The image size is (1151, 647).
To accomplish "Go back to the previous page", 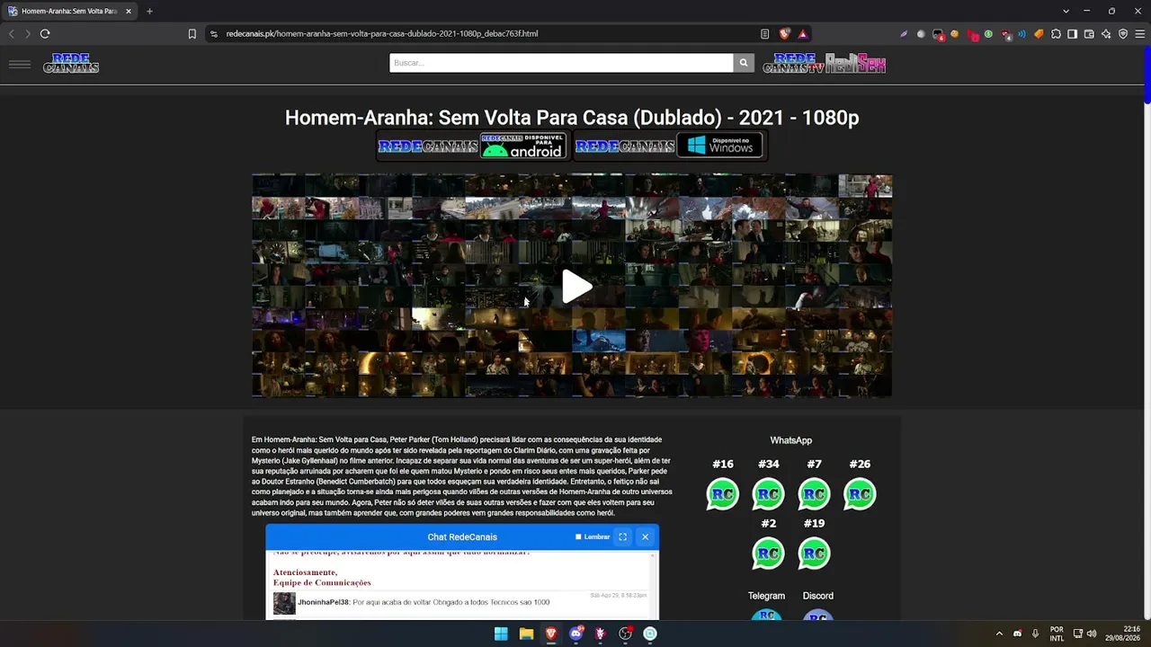I will click(11, 34).
